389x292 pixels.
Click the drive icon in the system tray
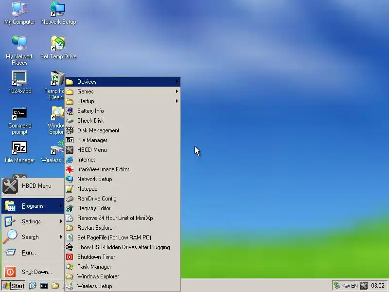pos(346,286)
